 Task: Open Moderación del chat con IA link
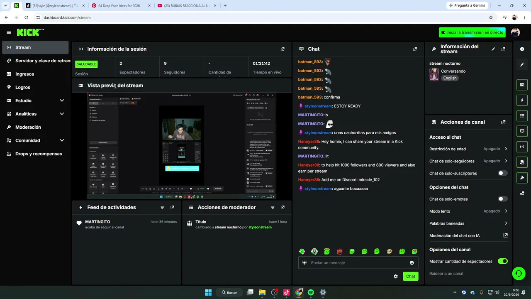(x=468, y=235)
